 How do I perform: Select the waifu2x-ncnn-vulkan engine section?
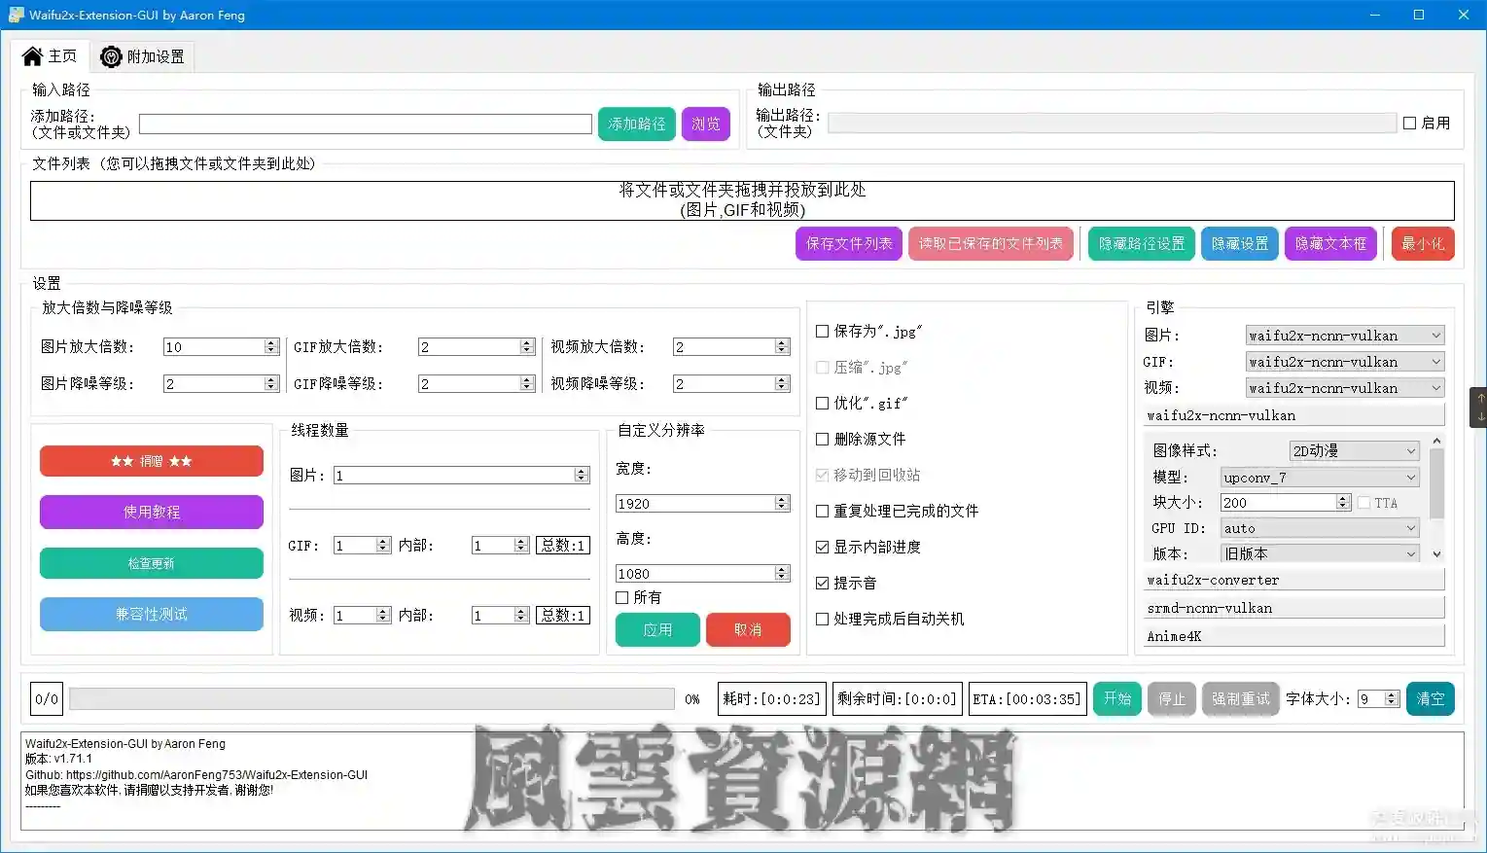click(x=1294, y=416)
